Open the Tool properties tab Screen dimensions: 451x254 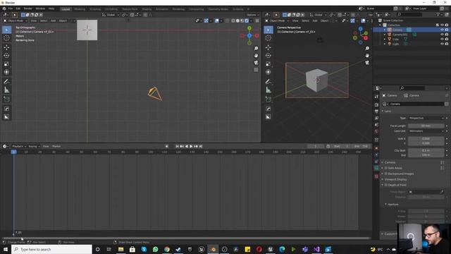(x=376, y=97)
